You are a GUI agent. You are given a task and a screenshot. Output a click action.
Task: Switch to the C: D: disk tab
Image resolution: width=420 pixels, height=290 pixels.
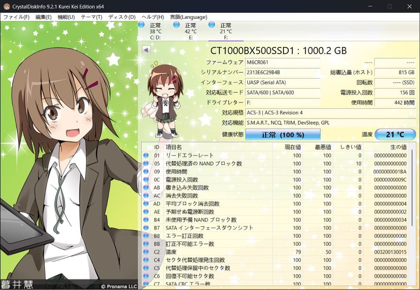click(155, 31)
